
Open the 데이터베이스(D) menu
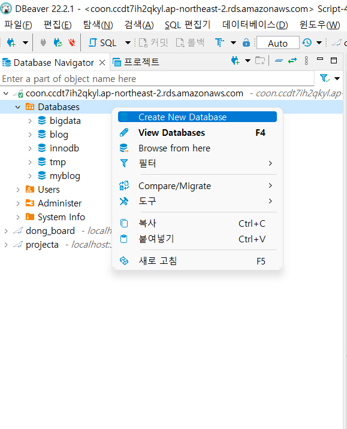pos(255,25)
